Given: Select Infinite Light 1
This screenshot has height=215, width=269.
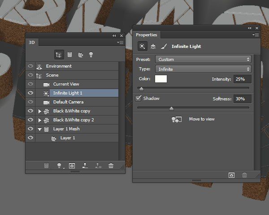Looking at the screenshot, I should pyautogui.click(x=77, y=93).
